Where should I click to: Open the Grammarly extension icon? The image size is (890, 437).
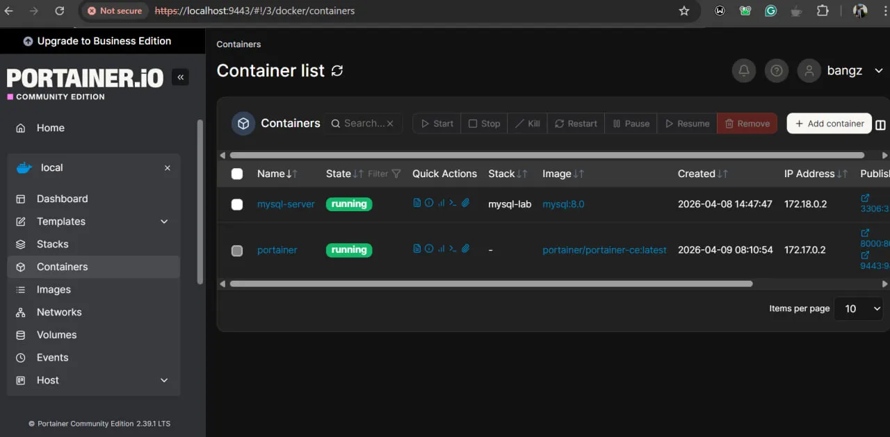770,11
